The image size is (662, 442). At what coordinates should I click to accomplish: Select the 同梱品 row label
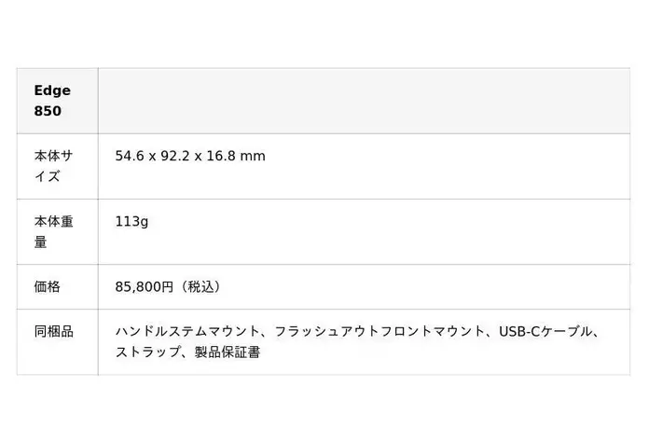pos(53,331)
